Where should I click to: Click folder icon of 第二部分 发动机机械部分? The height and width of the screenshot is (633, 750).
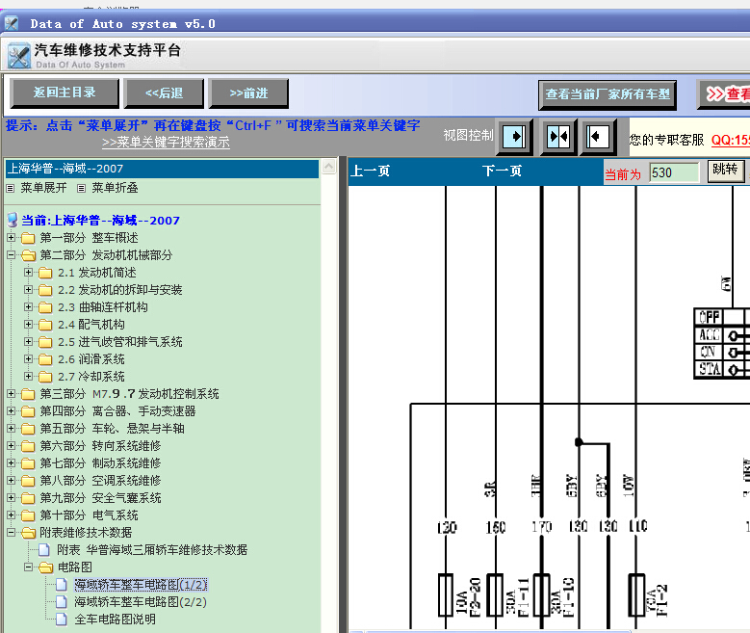point(28,255)
